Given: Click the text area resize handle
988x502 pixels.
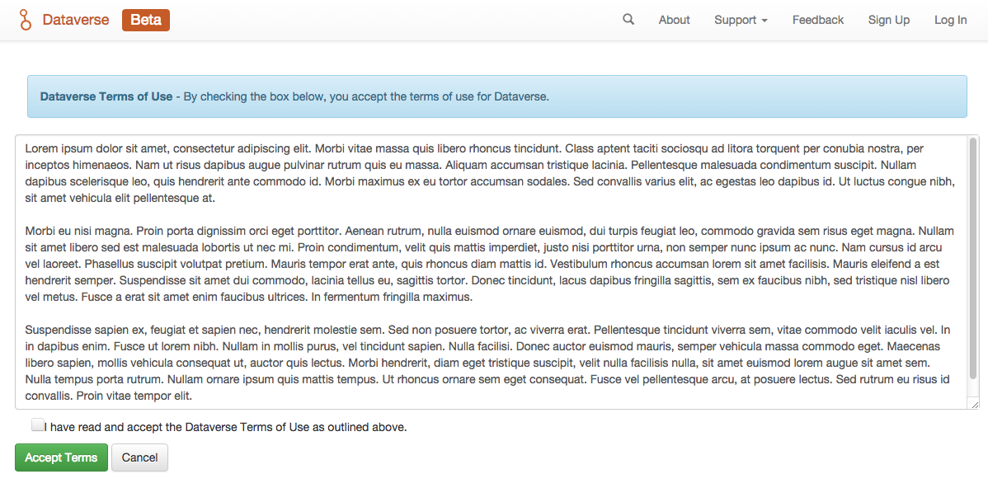Looking at the screenshot, I should tap(975, 405).
